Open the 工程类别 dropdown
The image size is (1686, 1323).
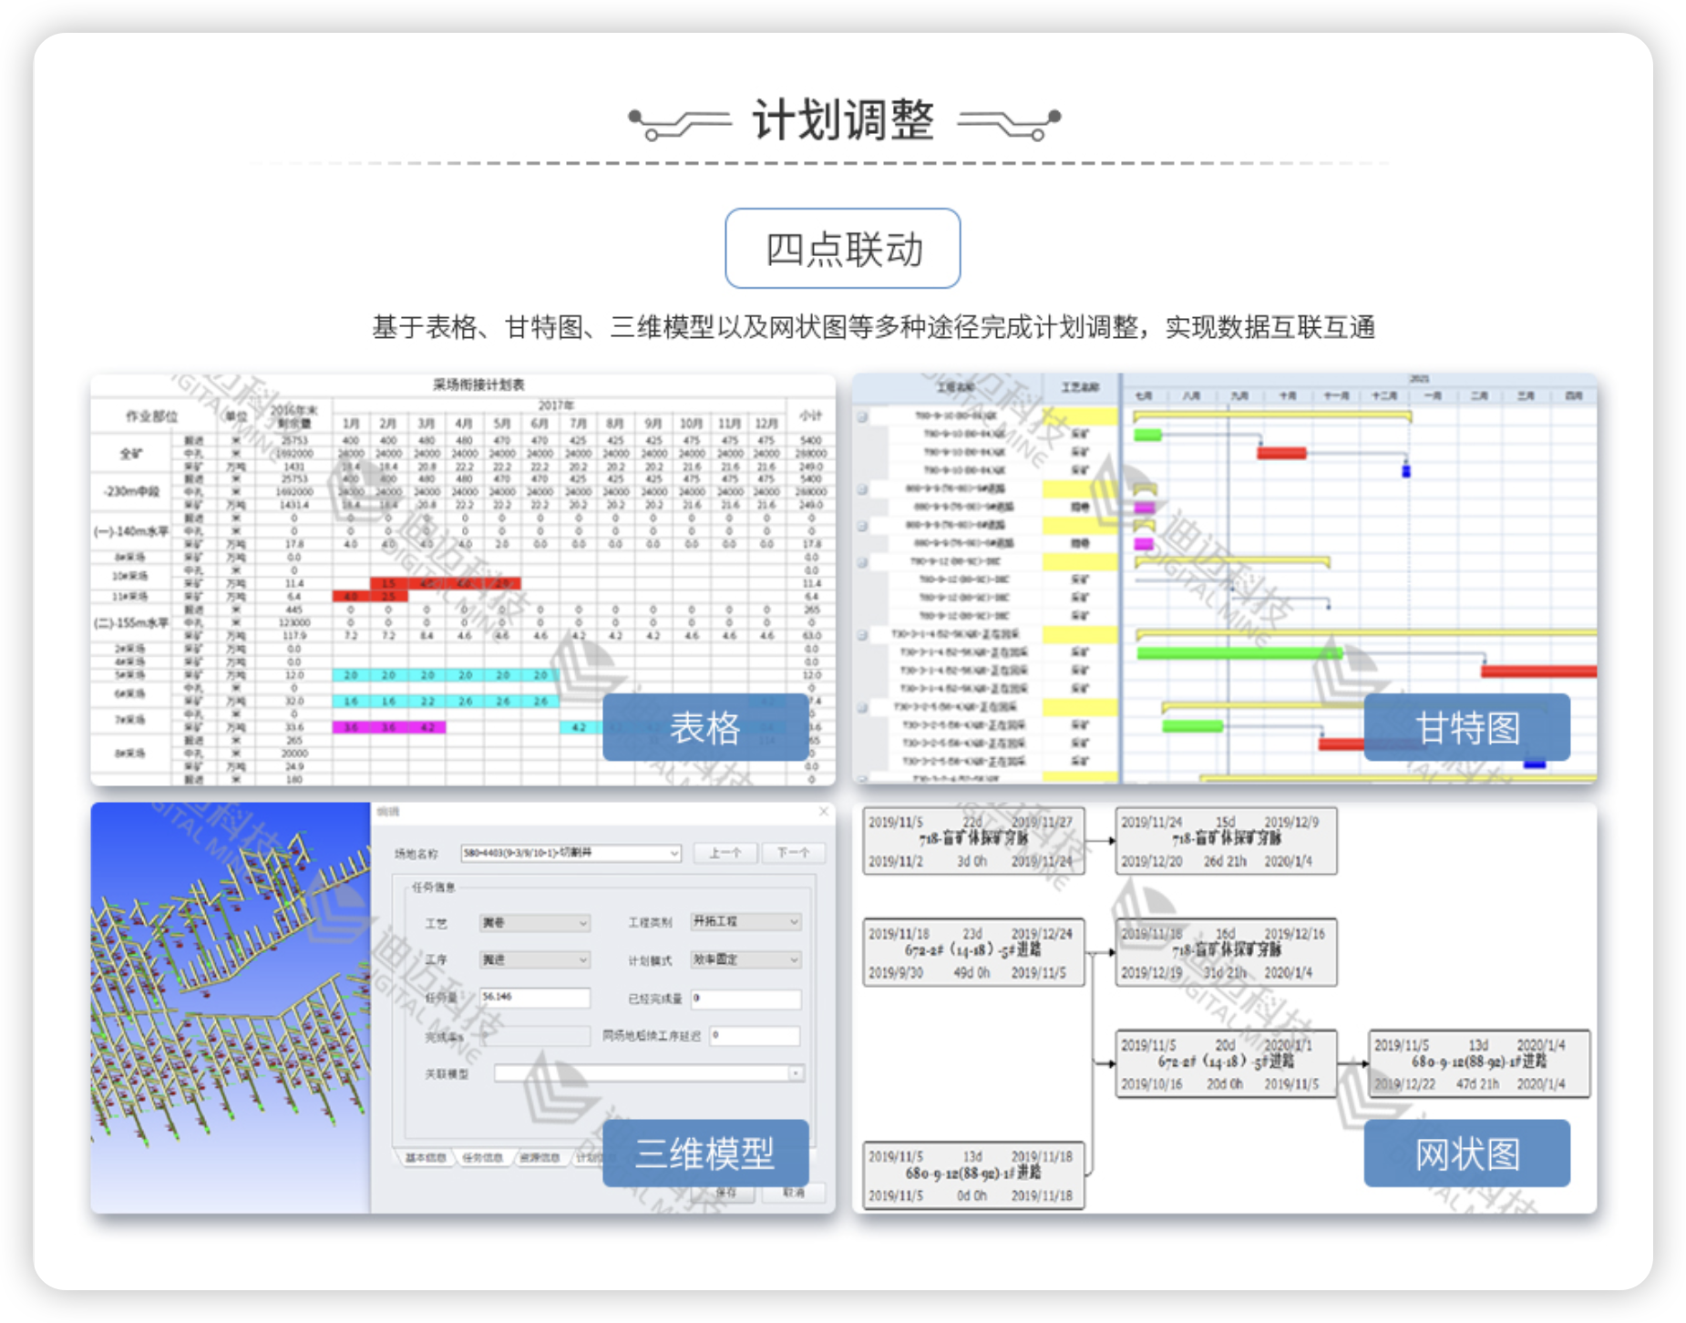[794, 922]
